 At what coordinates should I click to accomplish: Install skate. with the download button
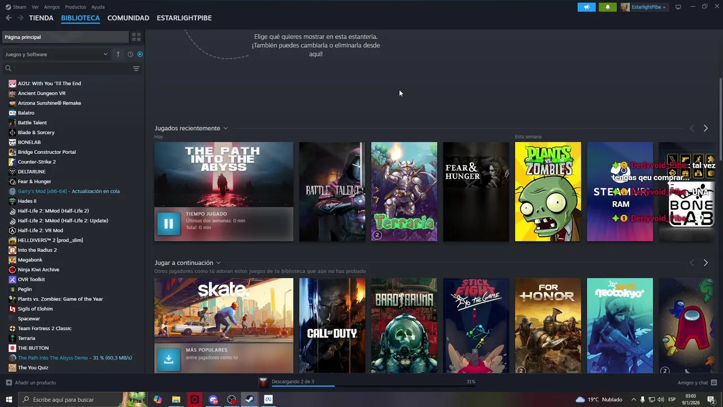168,359
